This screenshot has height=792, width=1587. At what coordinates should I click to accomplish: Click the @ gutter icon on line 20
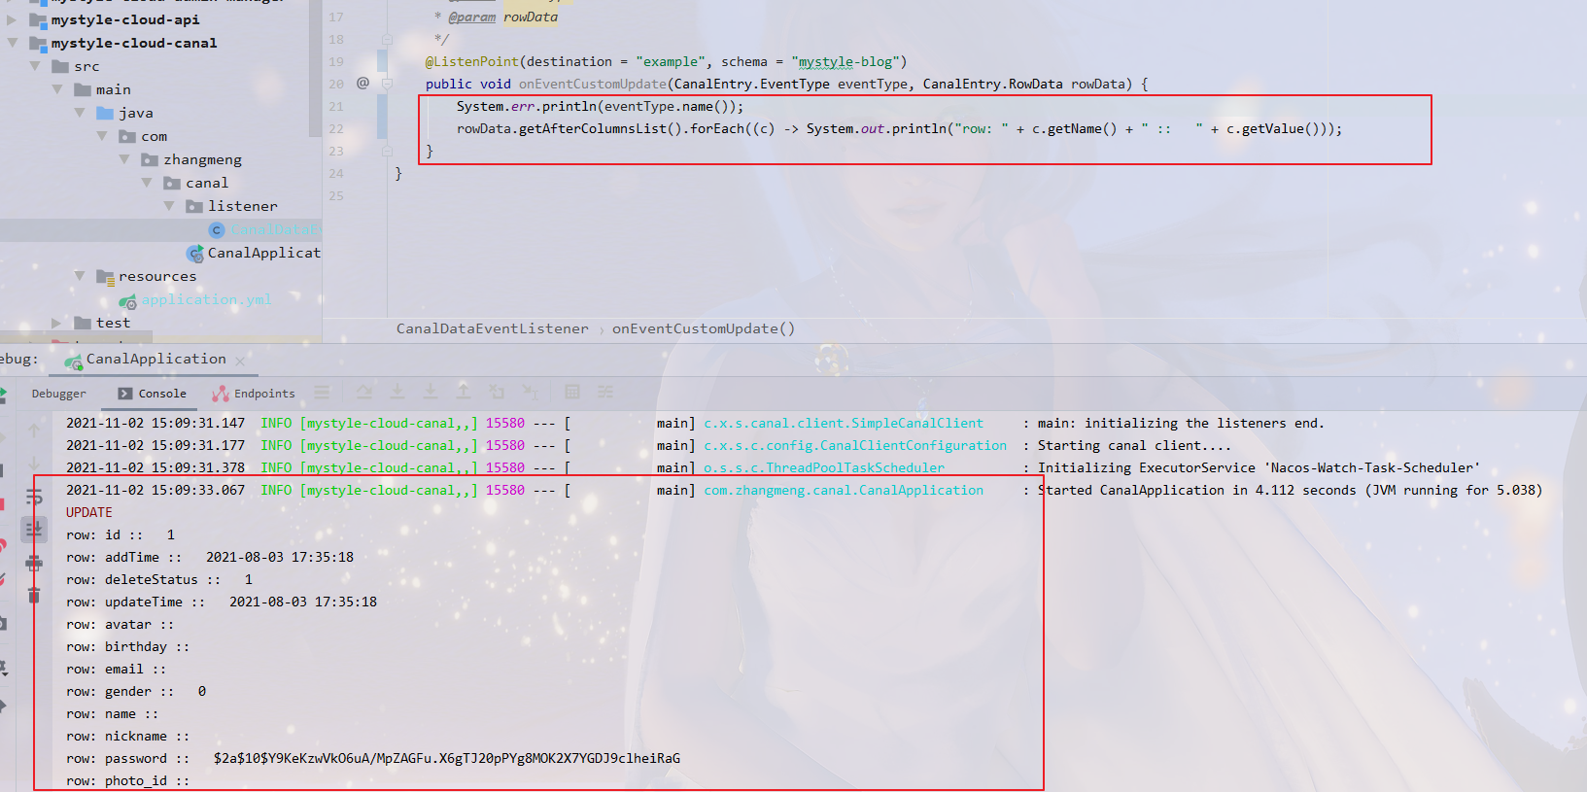(x=362, y=84)
